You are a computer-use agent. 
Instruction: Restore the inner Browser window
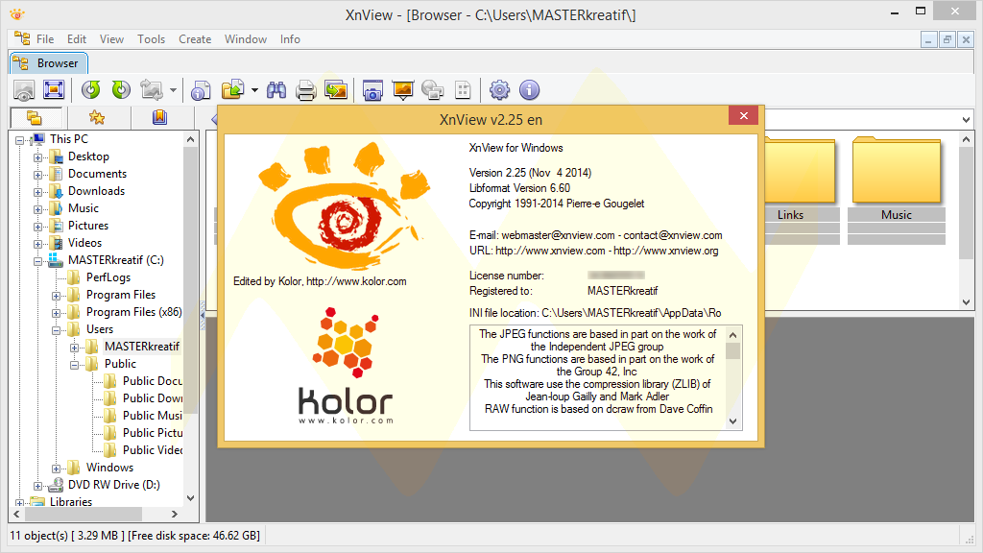[x=947, y=40]
